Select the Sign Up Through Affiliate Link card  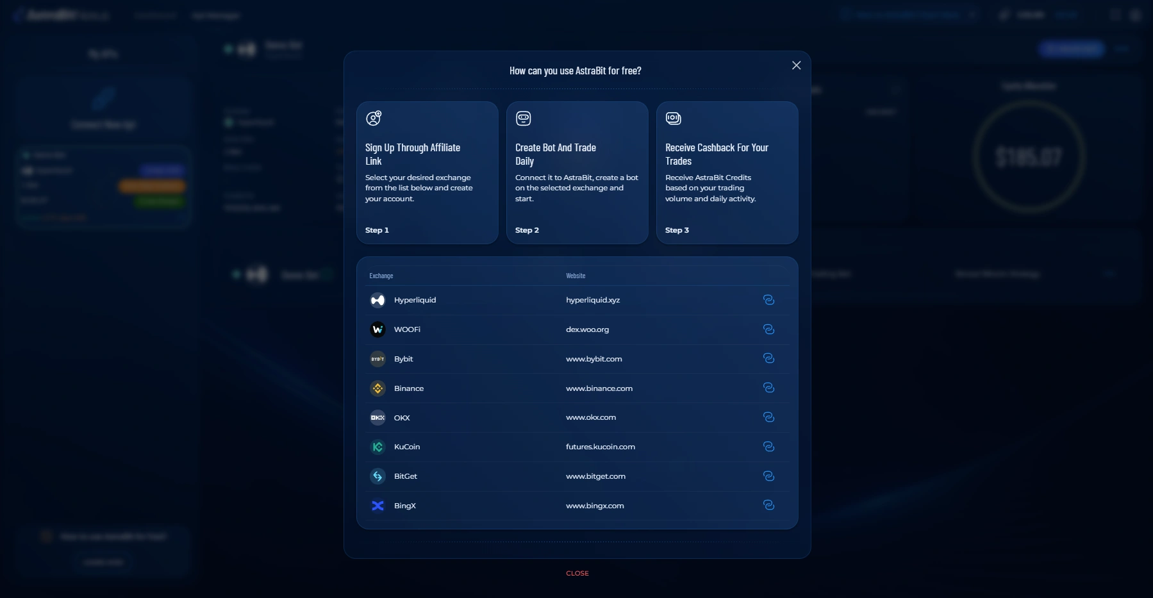point(427,172)
